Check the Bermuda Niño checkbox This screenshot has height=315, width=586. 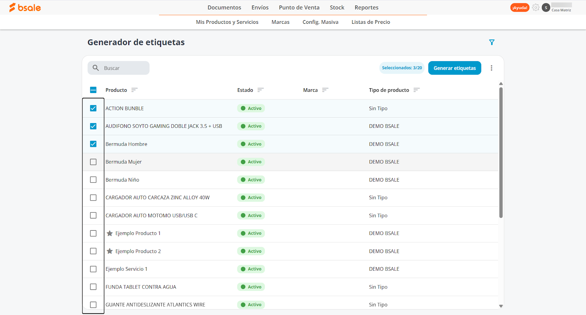coord(93,179)
